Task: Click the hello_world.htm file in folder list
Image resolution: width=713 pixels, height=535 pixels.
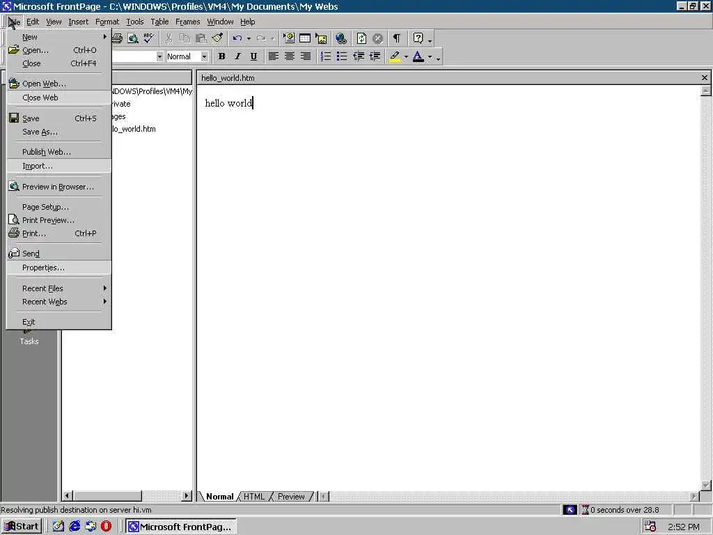Action: click(134, 129)
